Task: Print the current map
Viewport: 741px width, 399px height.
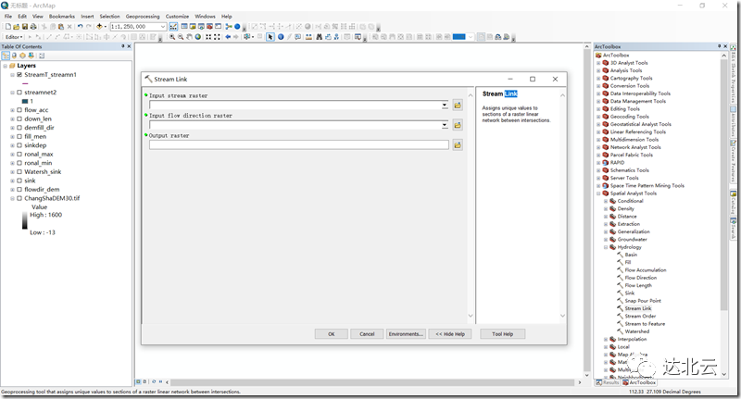Action: (x=32, y=27)
